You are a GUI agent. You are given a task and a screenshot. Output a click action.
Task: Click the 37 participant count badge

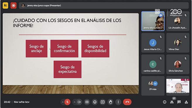174,98
